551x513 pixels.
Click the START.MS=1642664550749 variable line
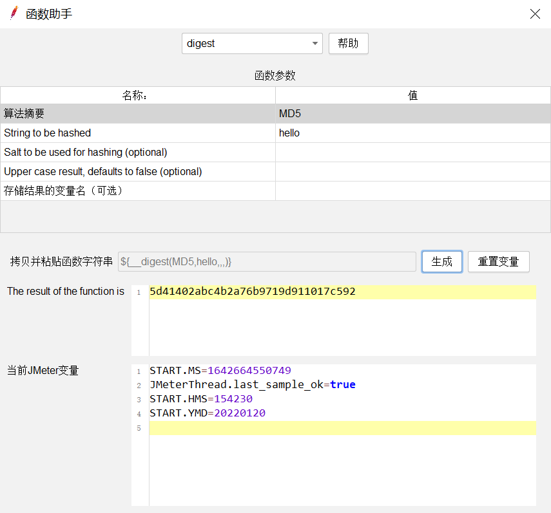click(220, 371)
